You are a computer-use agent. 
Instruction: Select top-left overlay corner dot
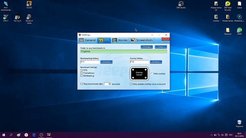click(x=133, y=70)
